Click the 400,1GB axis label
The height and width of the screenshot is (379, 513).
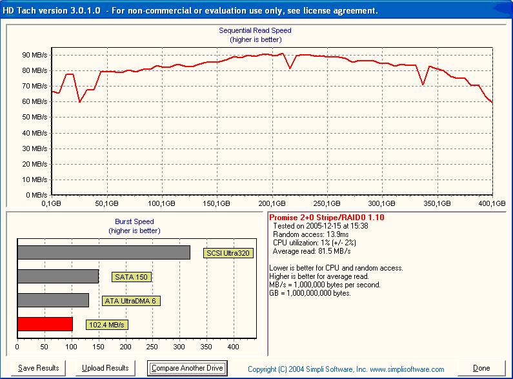click(x=492, y=203)
